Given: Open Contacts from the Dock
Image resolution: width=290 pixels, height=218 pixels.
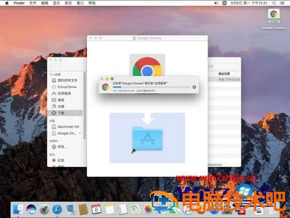Looking at the screenshot, I should [84, 209].
